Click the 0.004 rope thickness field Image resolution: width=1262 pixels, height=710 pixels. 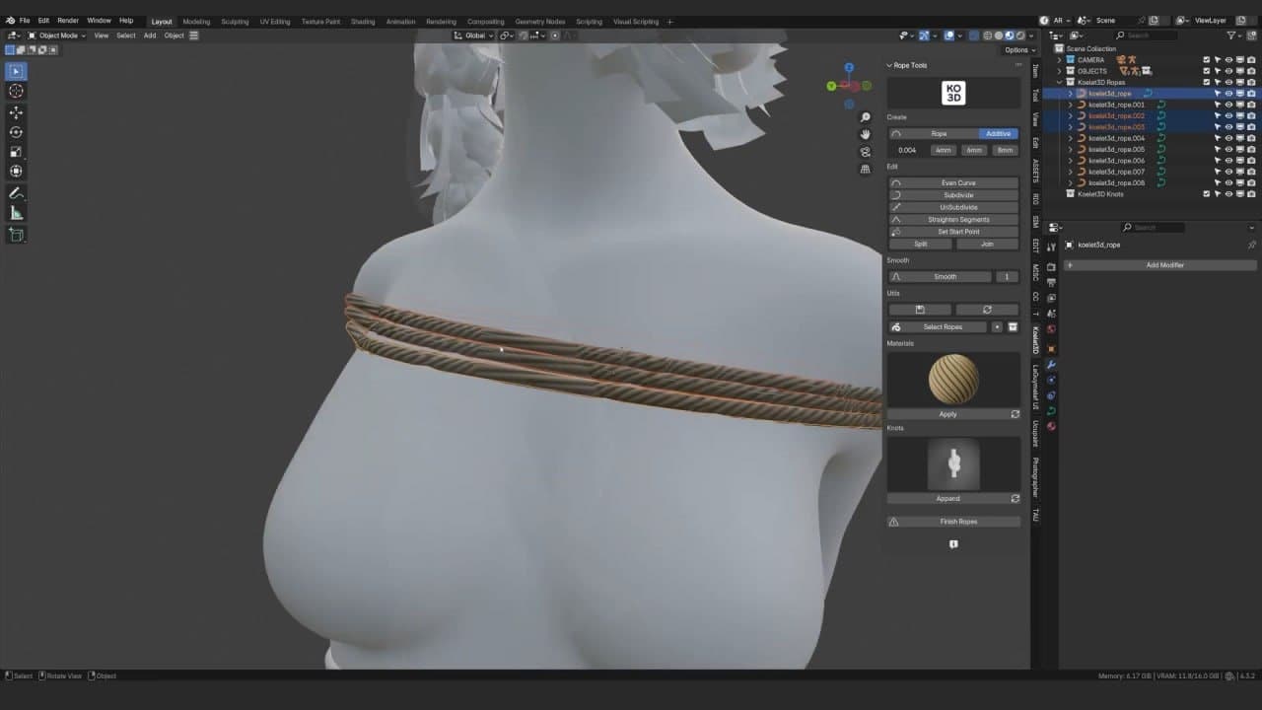(x=907, y=151)
